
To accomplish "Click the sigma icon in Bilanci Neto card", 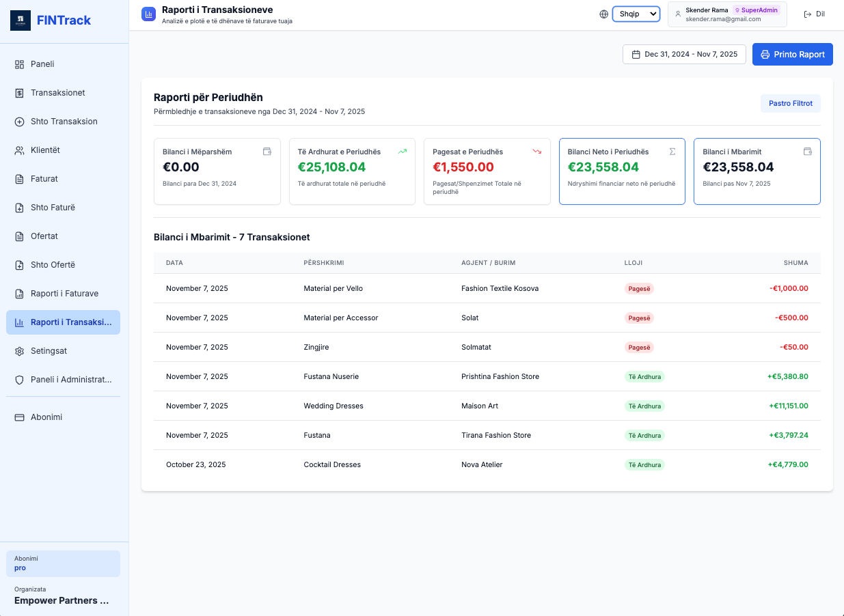I will pos(672,152).
